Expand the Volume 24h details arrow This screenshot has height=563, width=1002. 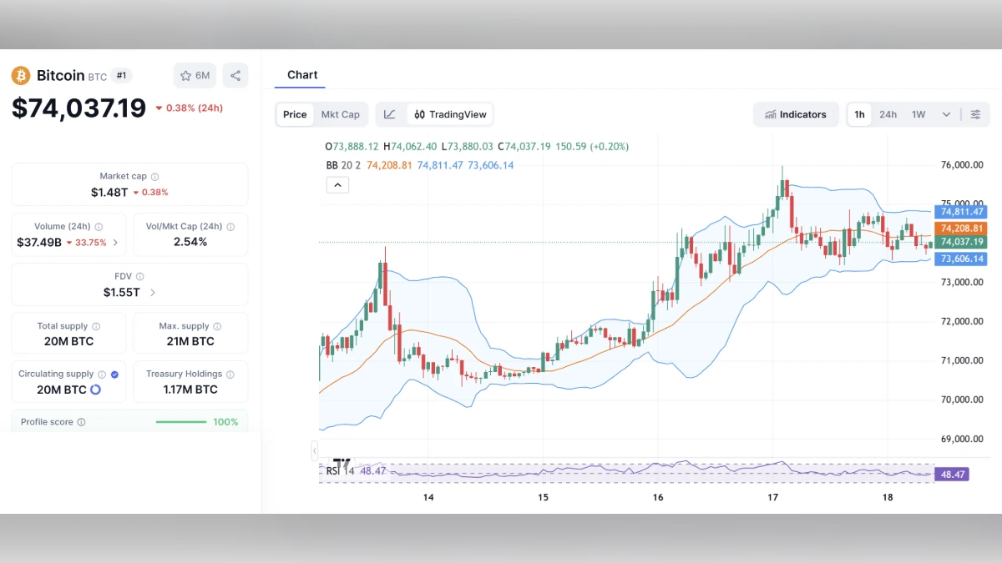[116, 242]
